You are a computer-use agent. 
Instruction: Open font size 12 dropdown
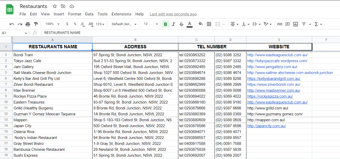click(x=151, y=24)
